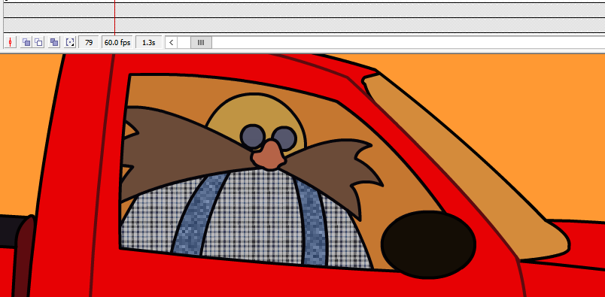
Task: Click the timeline scroll left arrow
Action: [x=172, y=42]
